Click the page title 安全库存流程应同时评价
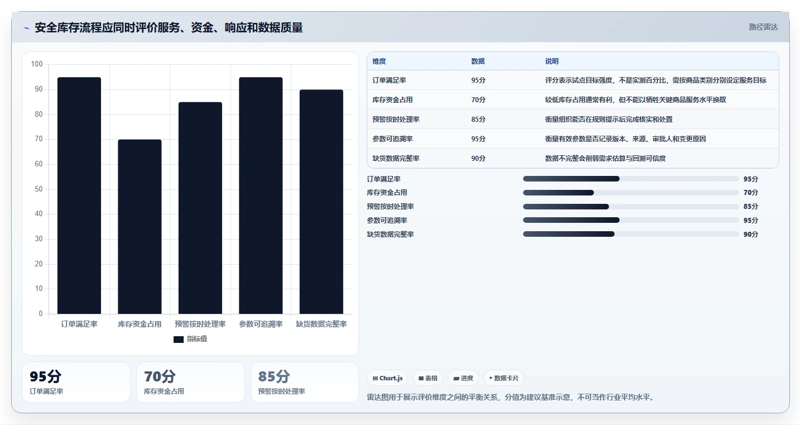The height and width of the screenshot is (425, 801). [x=169, y=27]
